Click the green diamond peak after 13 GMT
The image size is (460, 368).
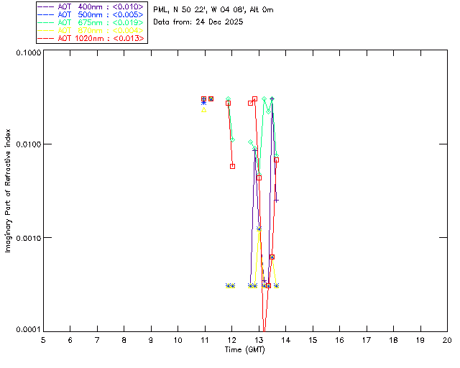[264, 99]
